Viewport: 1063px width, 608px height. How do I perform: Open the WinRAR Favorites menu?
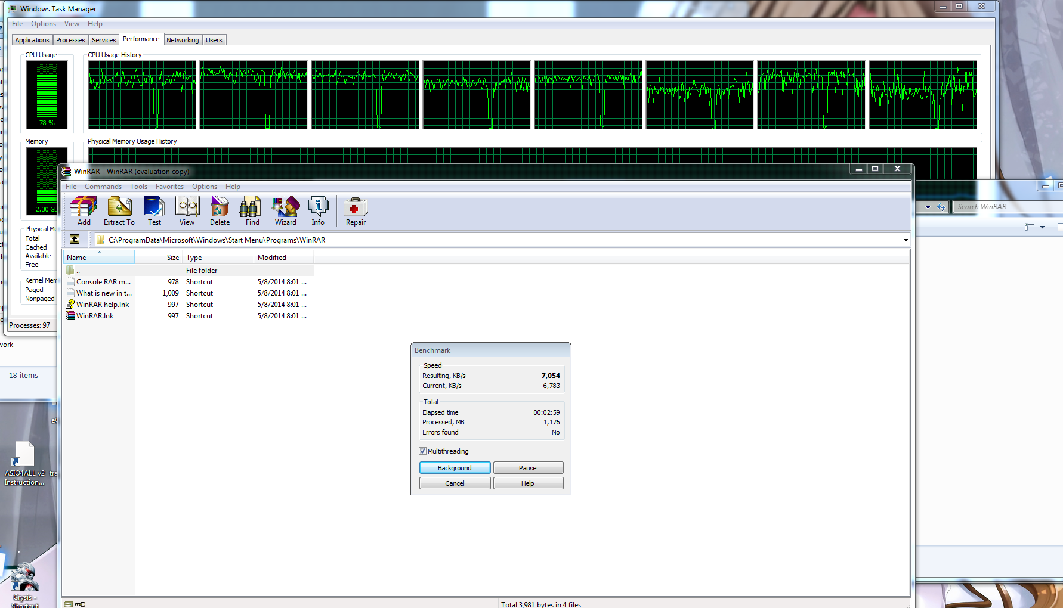(x=170, y=187)
